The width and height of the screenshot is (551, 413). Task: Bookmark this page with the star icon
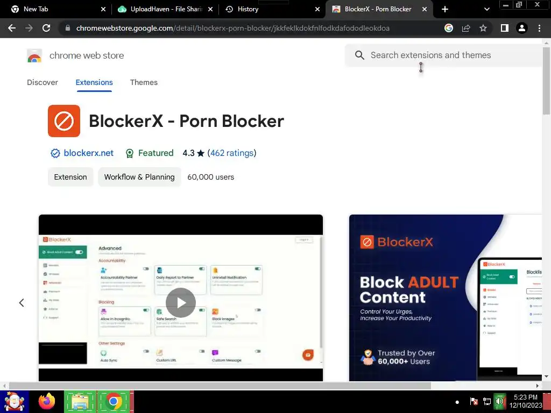[x=483, y=28]
